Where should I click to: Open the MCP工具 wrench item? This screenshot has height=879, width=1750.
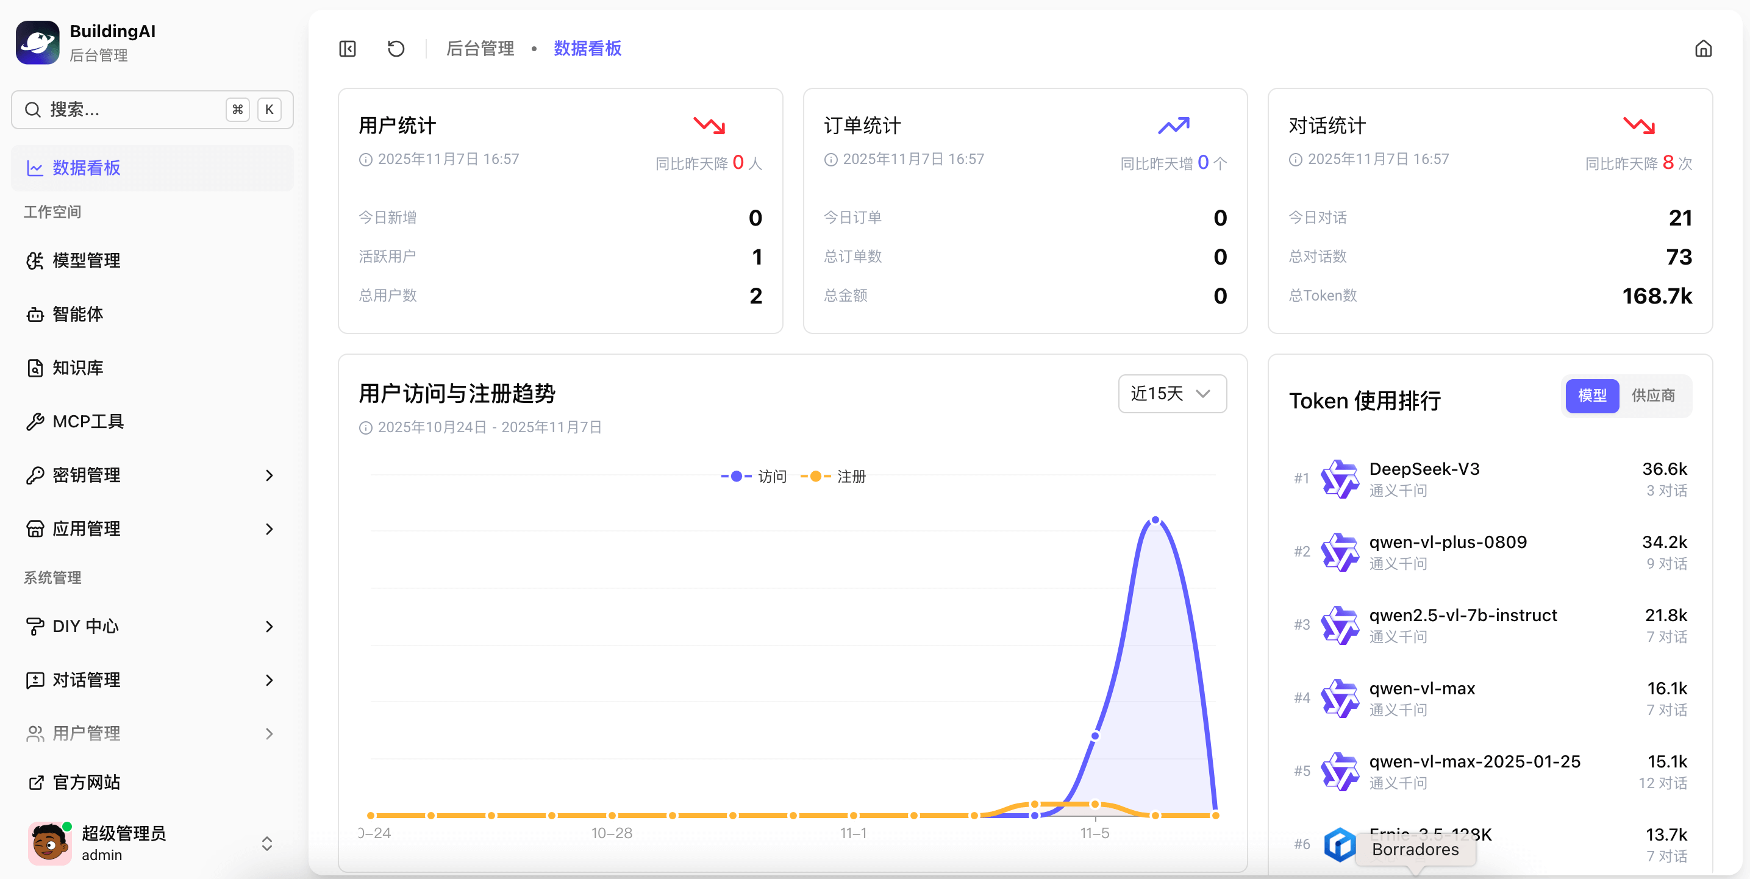click(x=88, y=421)
